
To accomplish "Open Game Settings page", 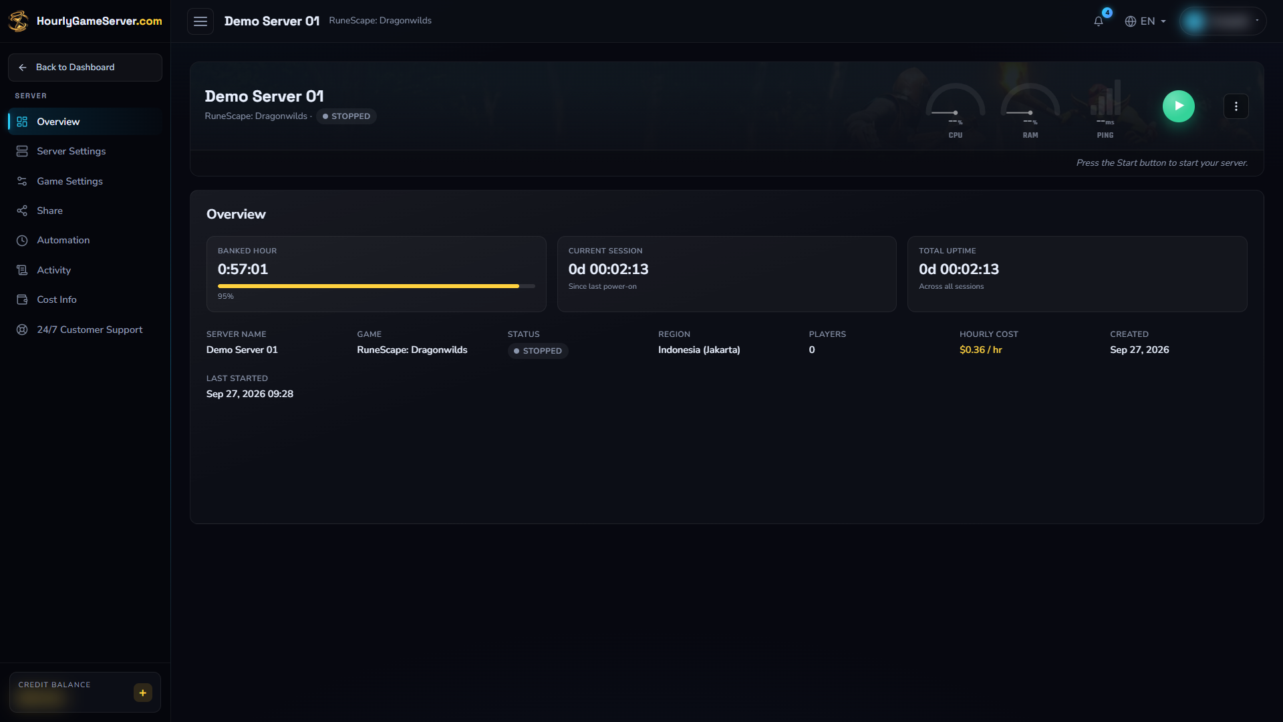I will pyautogui.click(x=85, y=181).
